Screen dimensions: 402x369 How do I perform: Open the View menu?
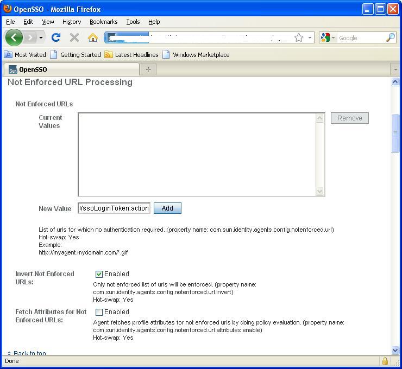(x=48, y=22)
